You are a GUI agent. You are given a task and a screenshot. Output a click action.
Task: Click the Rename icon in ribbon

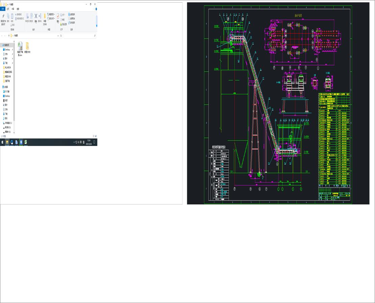40,16
